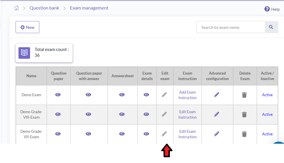Viewport: 284px width, 163px height.
Task: View Exam details for Demo Grade-VII-Exam
Action: (146, 134)
